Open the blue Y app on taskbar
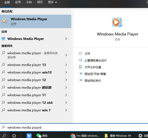 [29, 136]
